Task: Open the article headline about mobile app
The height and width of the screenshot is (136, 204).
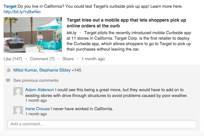Action: pos(126,23)
